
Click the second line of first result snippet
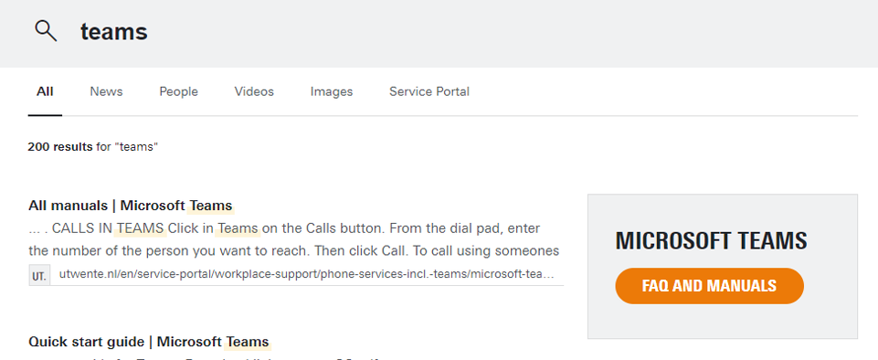[x=294, y=251]
